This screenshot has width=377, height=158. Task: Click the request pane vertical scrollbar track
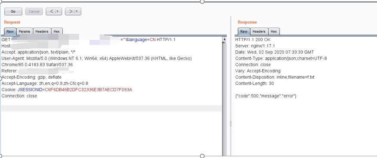coord(224,98)
